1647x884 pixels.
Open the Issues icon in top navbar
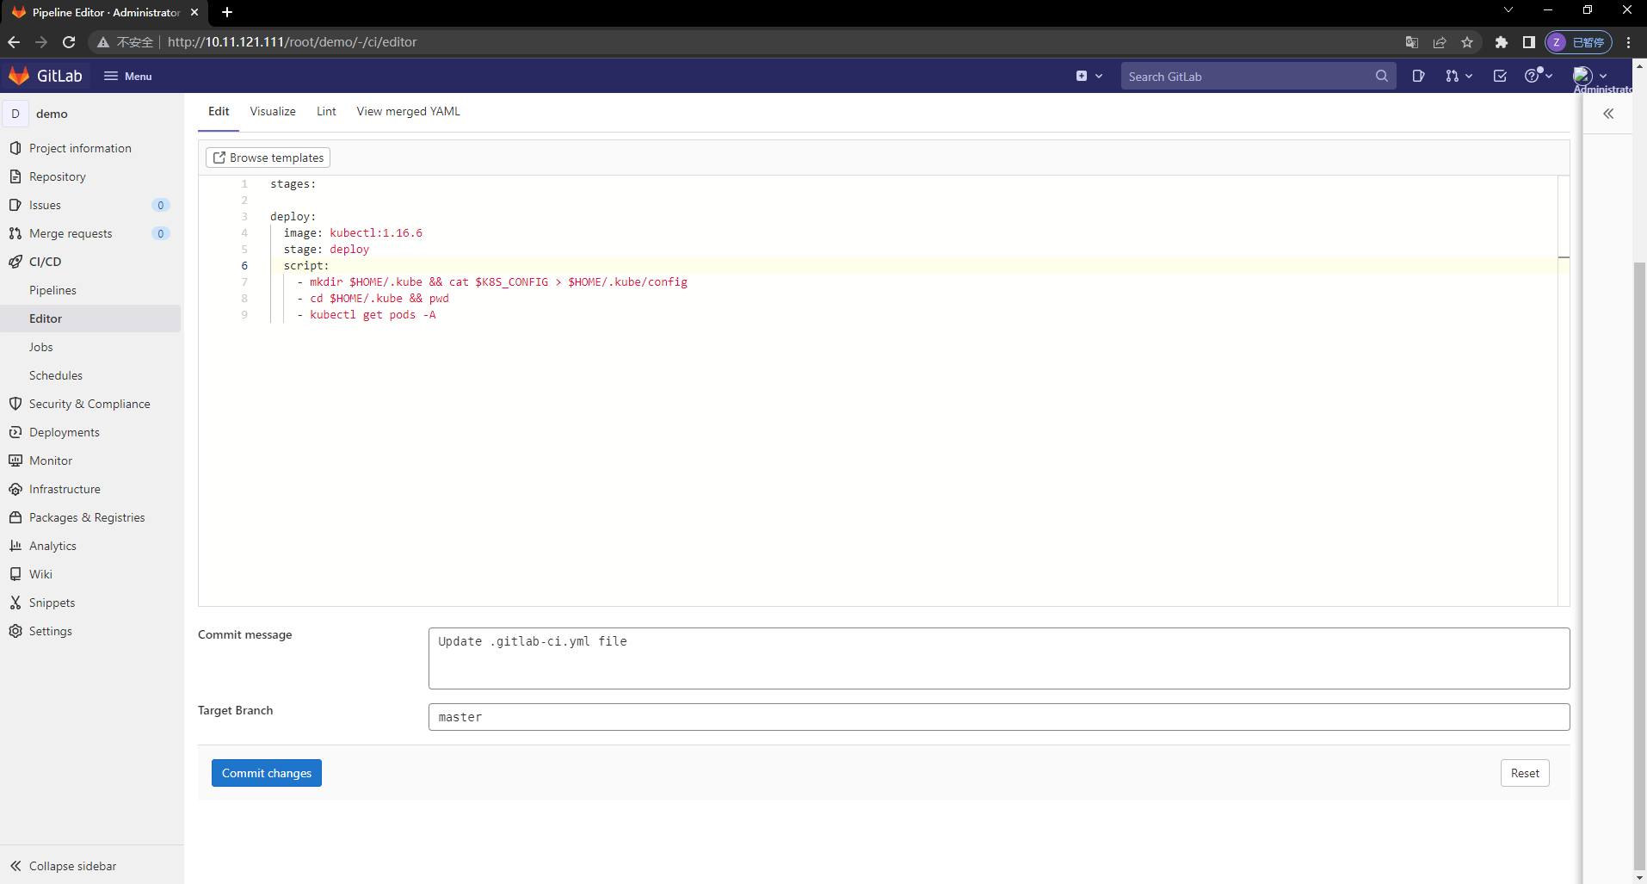pos(1418,76)
